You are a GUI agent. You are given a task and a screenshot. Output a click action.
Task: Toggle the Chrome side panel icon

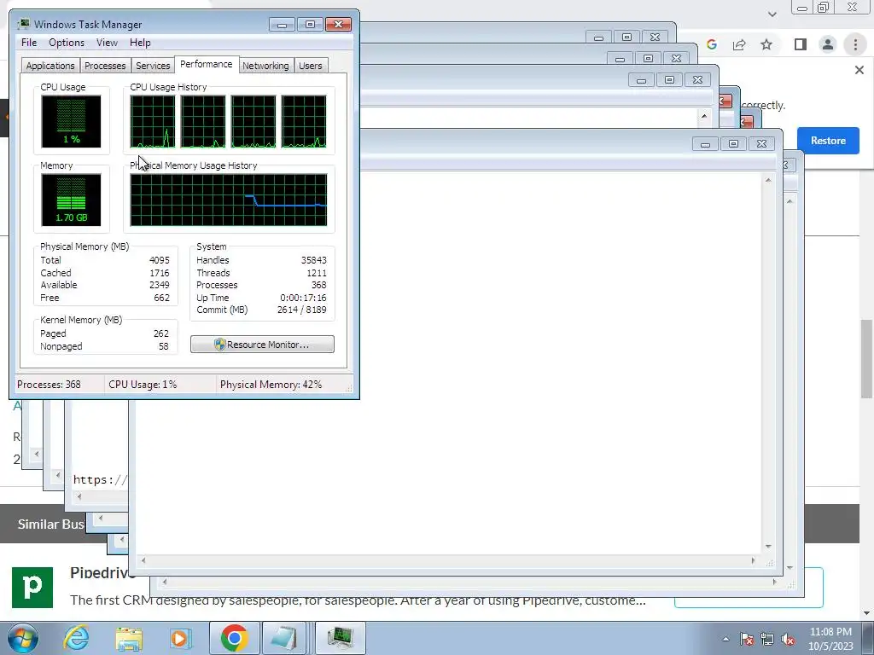801,44
